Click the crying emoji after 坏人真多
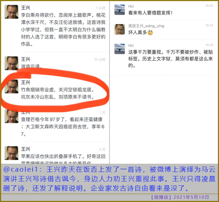Image resolution: width=219 pixels, height=202 pixels. tap(150, 33)
